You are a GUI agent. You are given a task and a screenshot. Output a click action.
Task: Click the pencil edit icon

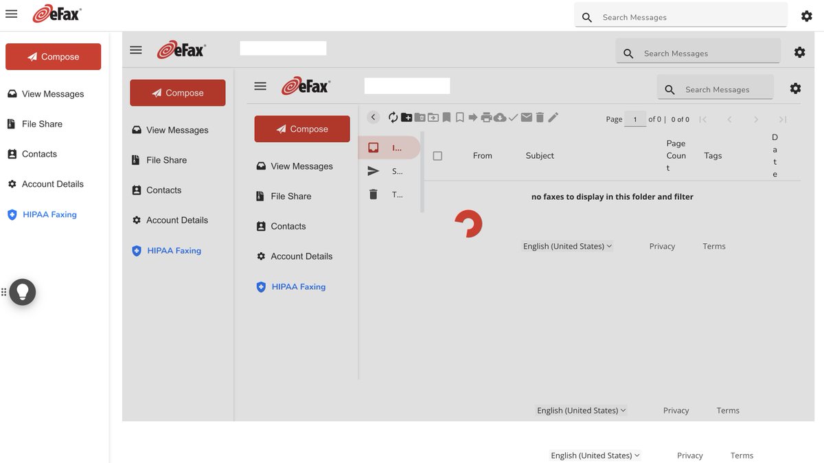click(x=553, y=117)
